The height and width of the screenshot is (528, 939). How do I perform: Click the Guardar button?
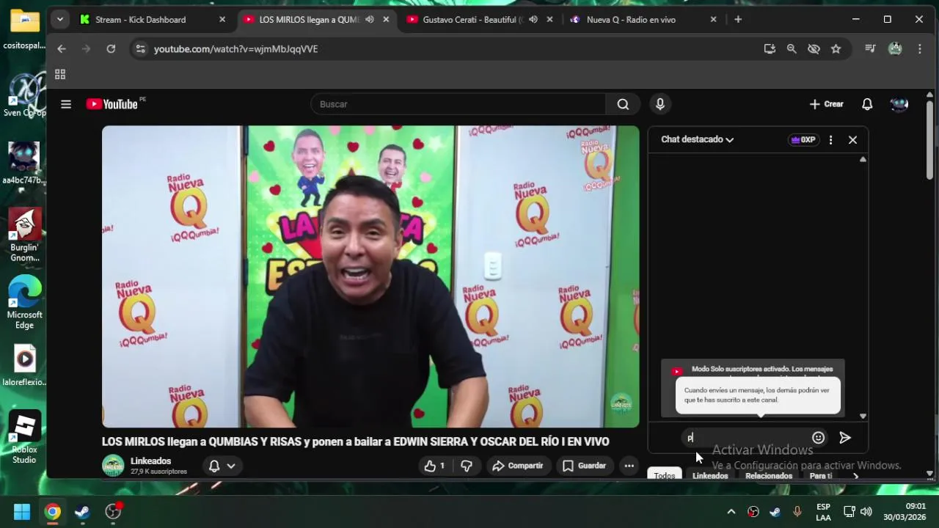(584, 466)
